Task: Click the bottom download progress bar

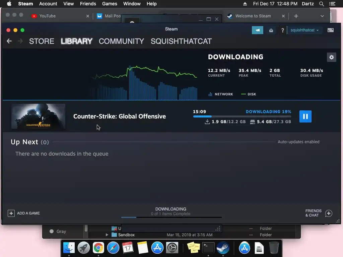Action: click(171, 217)
